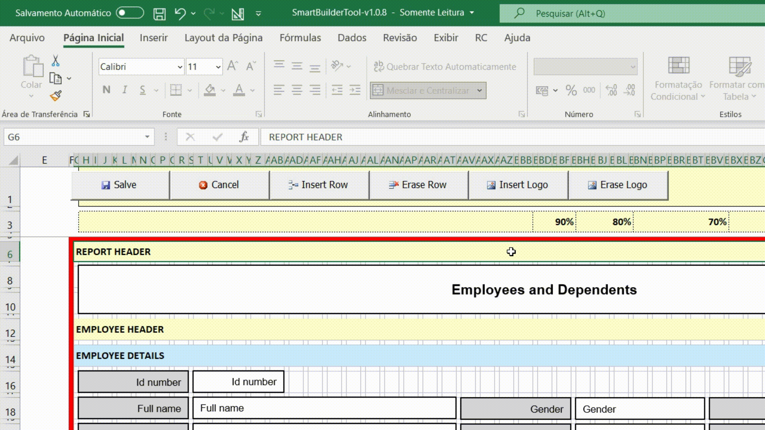The image size is (765, 430).
Task: Toggle underline formatting (S)
Action: [143, 90]
